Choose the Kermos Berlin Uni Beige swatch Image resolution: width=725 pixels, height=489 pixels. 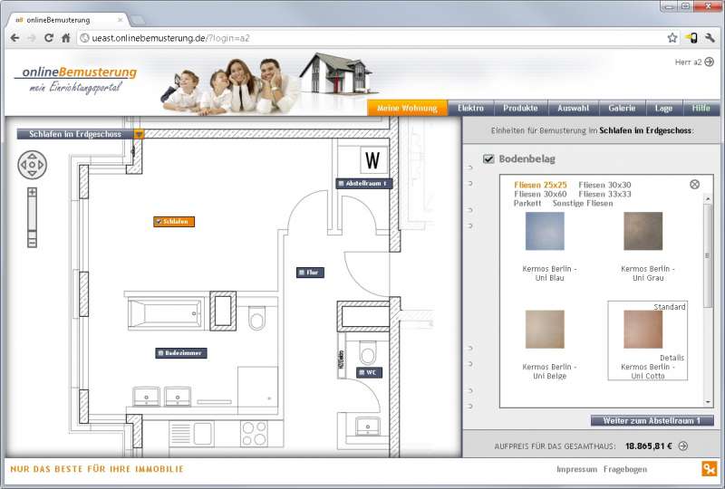coord(545,329)
